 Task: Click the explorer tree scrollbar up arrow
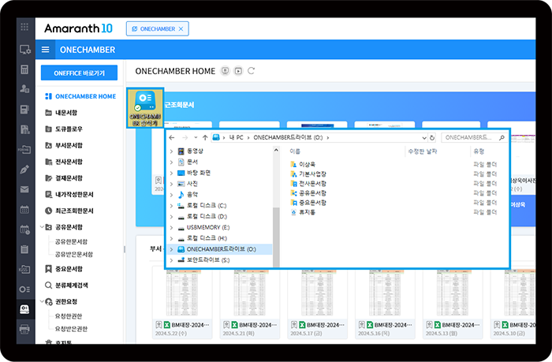click(x=276, y=151)
